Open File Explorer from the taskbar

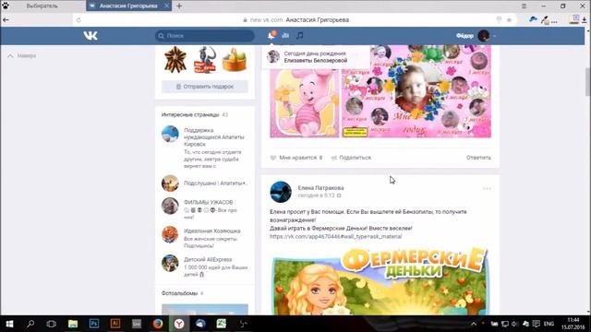coord(73,324)
